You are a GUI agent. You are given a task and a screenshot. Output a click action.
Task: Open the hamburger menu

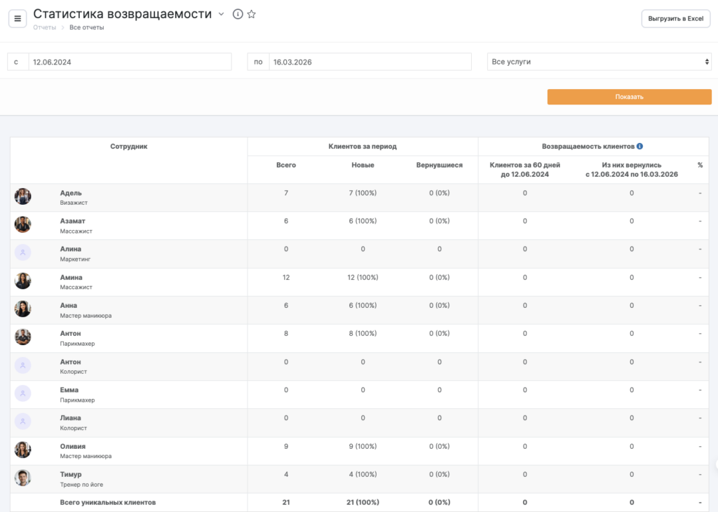click(x=18, y=18)
